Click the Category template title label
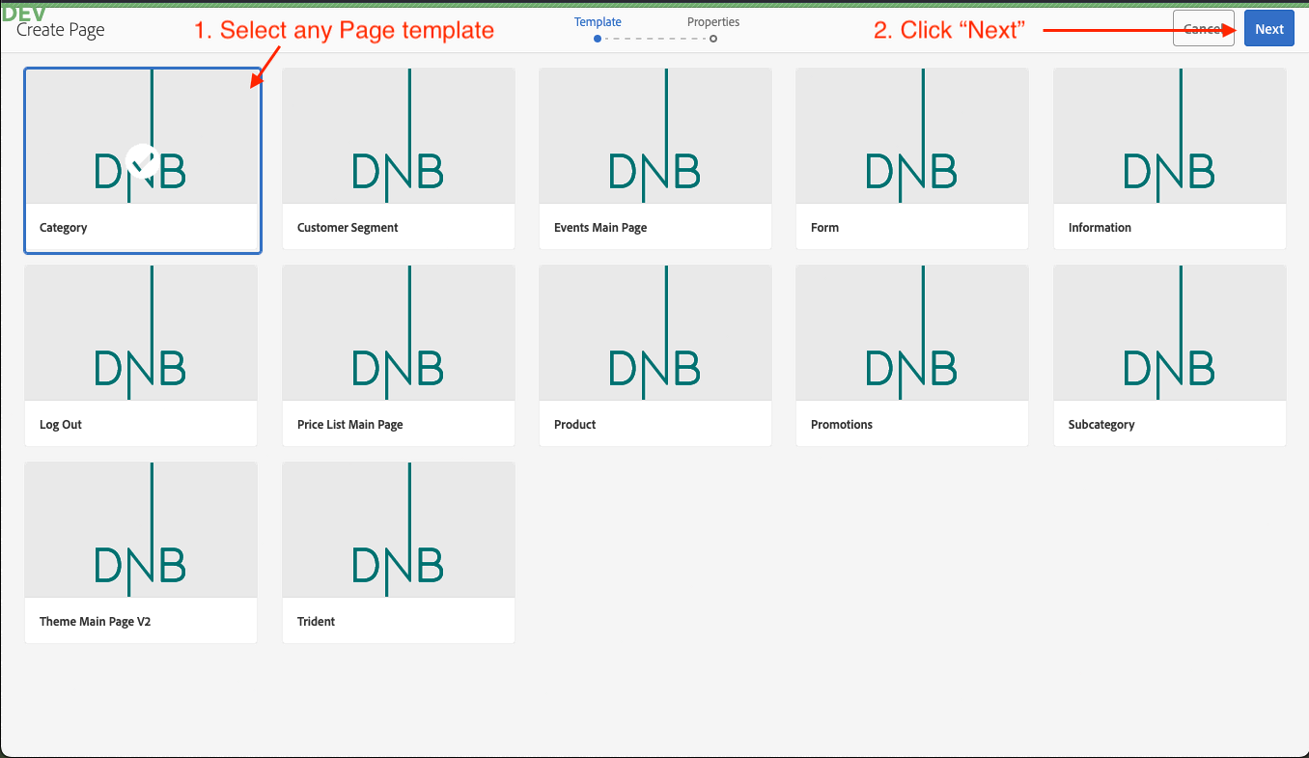 click(64, 228)
